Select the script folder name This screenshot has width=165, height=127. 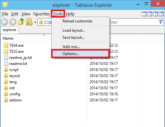[14, 70]
